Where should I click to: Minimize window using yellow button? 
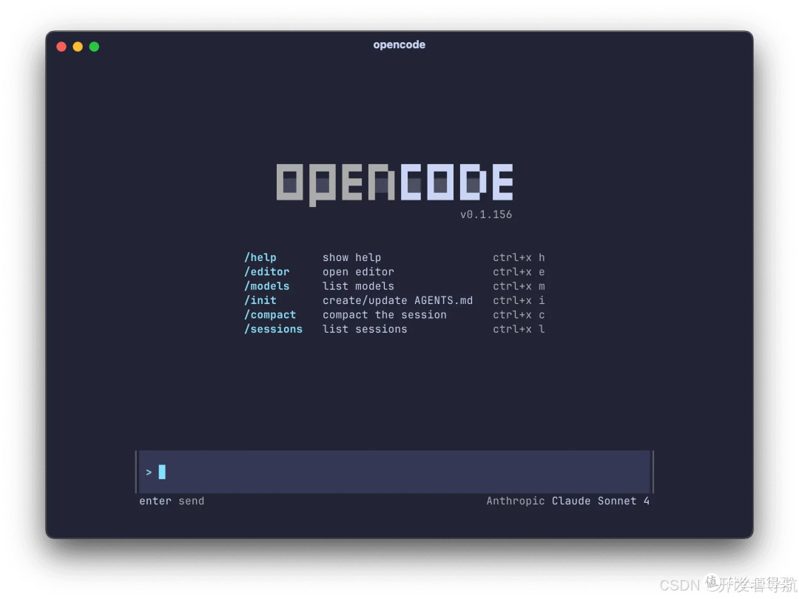coord(78,47)
